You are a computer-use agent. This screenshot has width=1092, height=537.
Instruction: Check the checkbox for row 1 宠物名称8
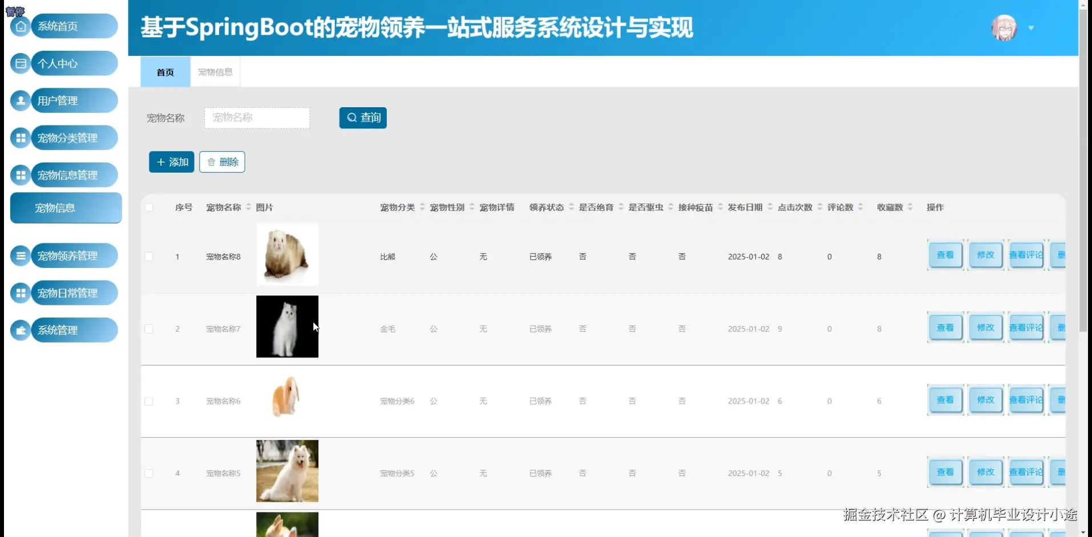click(149, 257)
